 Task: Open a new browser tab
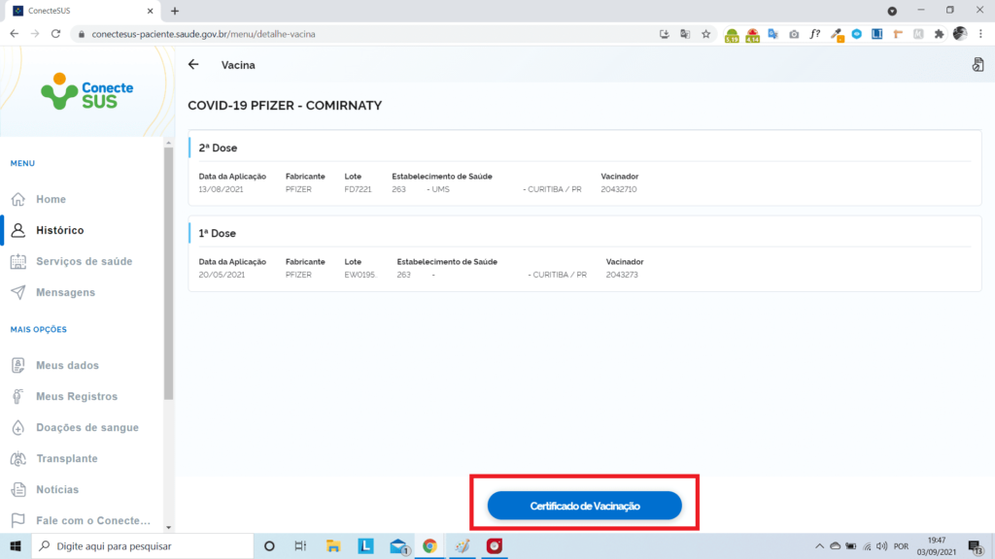pos(175,11)
